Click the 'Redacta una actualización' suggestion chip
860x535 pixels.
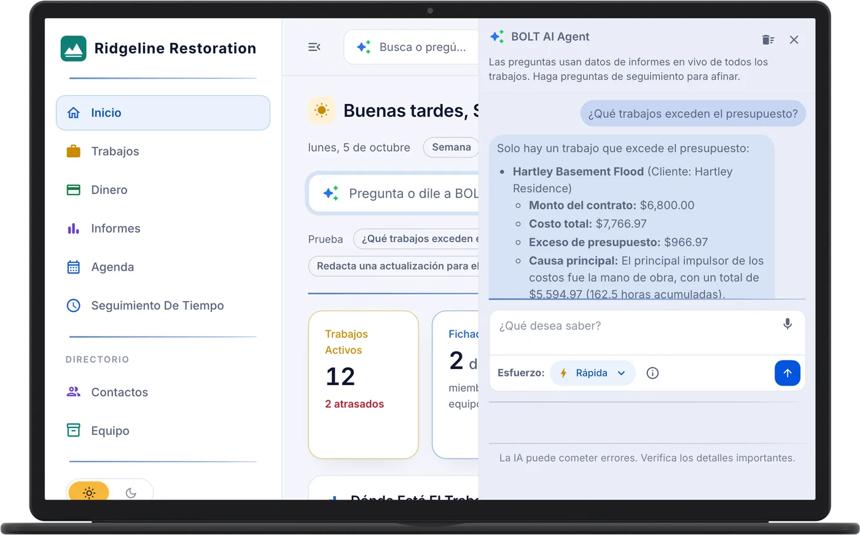tap(393, 266)
